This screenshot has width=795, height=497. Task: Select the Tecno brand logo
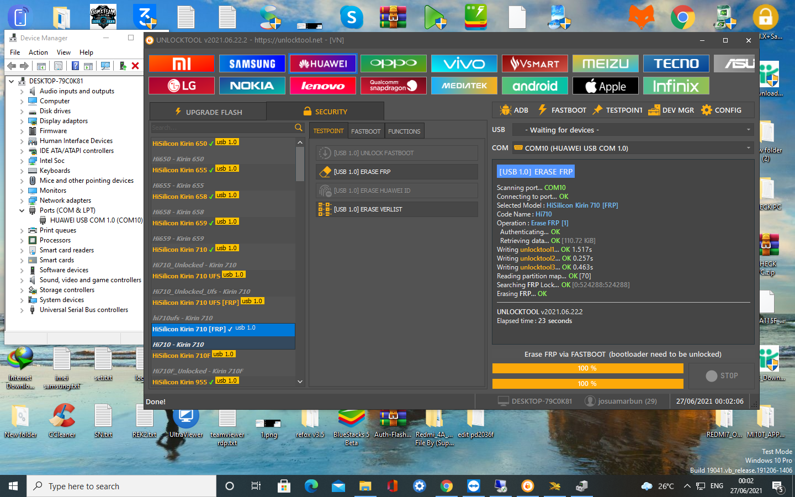[x=676, y=64]
